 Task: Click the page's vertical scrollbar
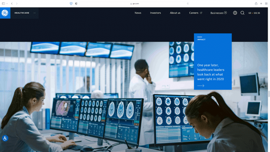pos(269,94)
